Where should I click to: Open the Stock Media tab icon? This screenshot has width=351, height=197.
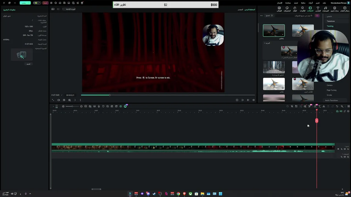point(335,9)
